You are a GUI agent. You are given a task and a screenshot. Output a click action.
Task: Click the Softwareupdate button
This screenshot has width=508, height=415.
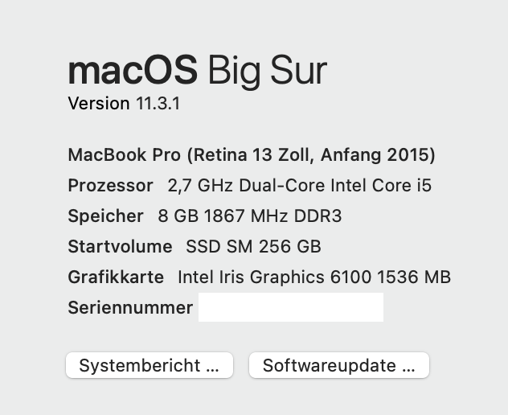[338, 366]
